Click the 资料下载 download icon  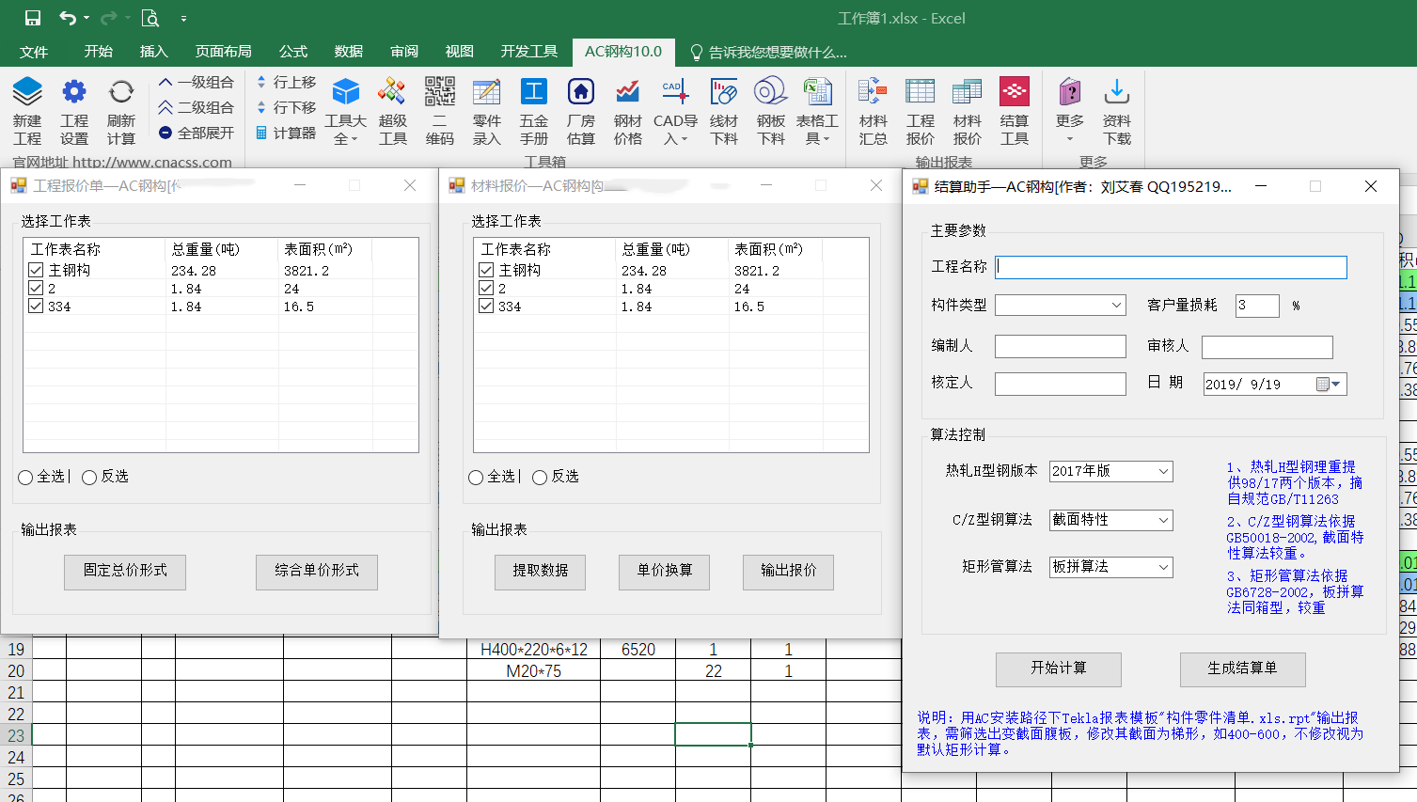(x=1117, y=111)
